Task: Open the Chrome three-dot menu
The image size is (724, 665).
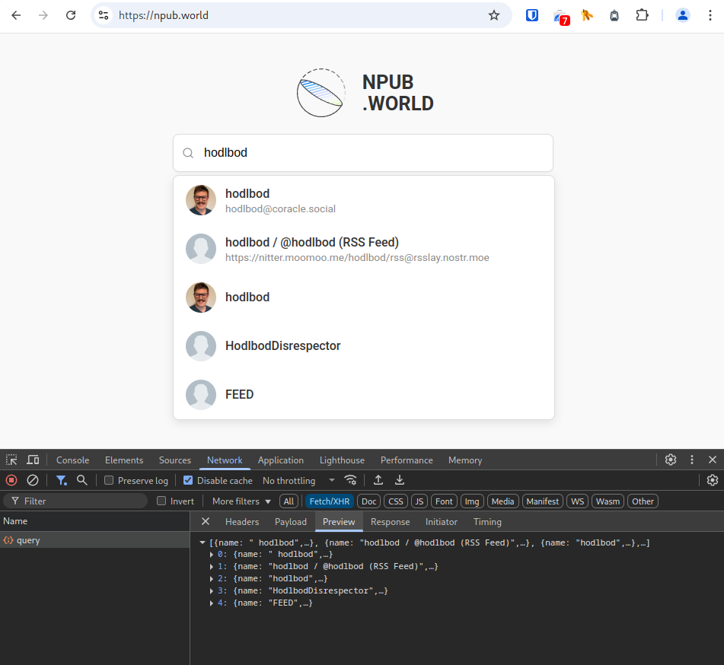Action: coord(710,15)
